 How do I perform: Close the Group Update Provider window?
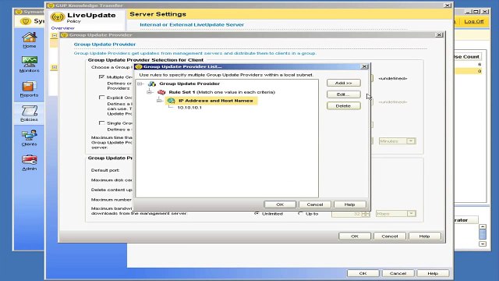439,34
